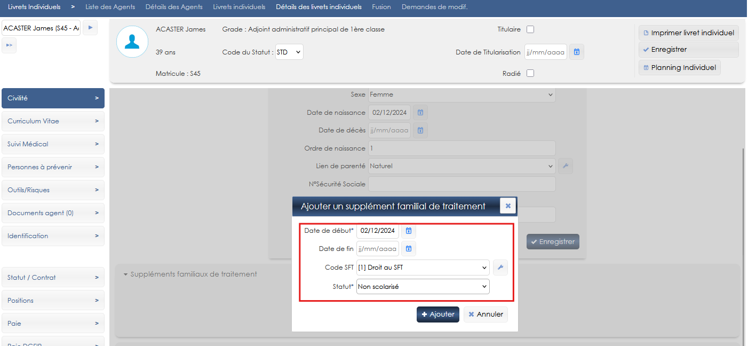This screenshot has height=346, width=748.
Task: Click the Date de fin input field
Action: pos(378,249)
